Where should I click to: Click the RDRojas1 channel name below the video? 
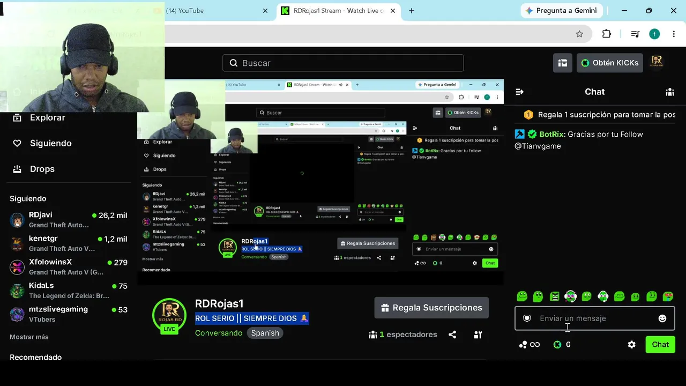219,304
